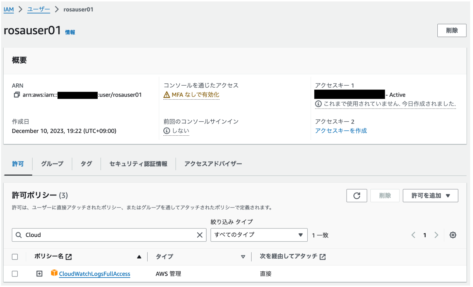
Task: Click the orange CloudWatchLogsFullAccess policy icon
Action: pyautogui.click(x=54, y=273)
